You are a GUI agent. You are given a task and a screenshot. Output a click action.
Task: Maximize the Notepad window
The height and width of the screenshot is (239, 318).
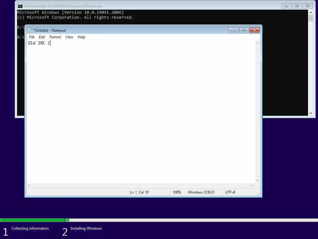pos(244,30)
